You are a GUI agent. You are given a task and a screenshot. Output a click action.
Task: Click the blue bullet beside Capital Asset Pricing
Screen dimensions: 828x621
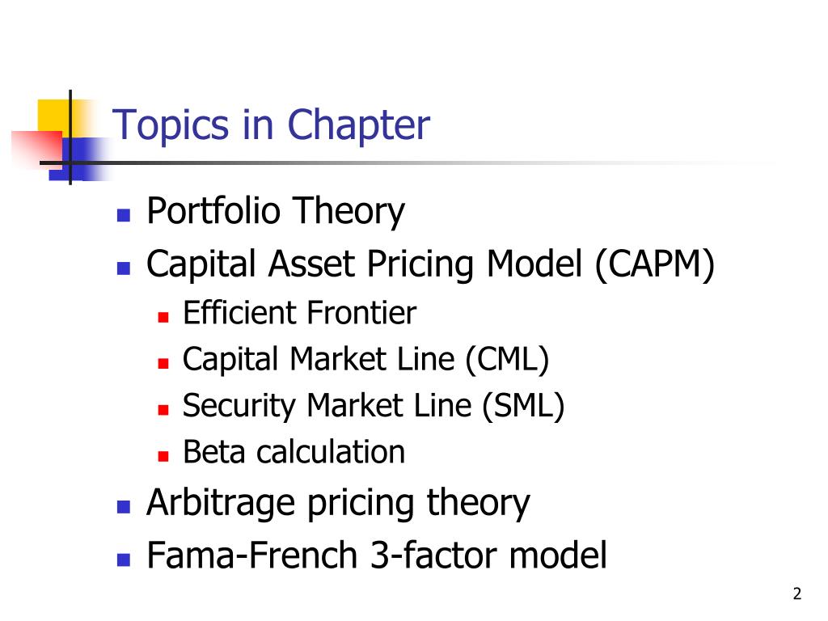click(x=124, y=268)
